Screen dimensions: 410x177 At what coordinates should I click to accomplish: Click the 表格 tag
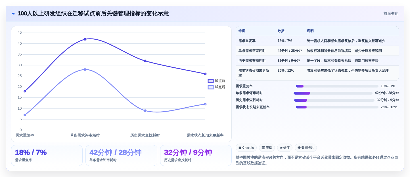(x=267, y=148)
